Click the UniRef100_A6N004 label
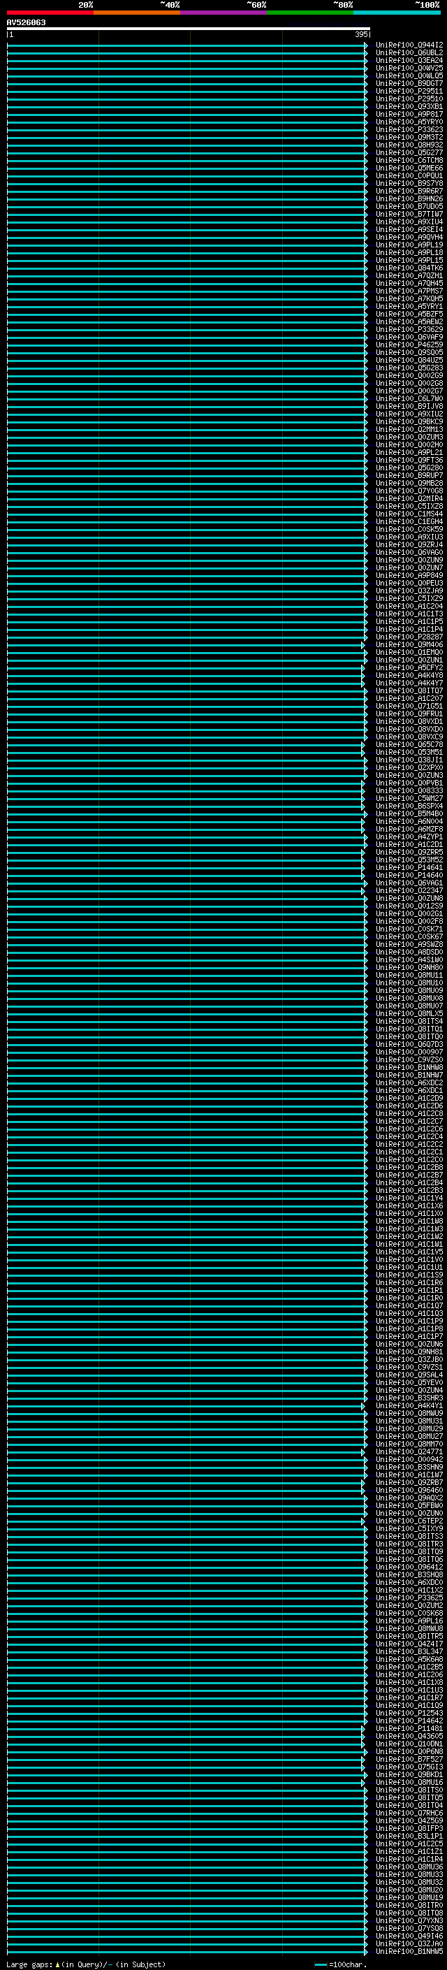Viewport: 447px width, 1970px height. [x=409, y=821]
